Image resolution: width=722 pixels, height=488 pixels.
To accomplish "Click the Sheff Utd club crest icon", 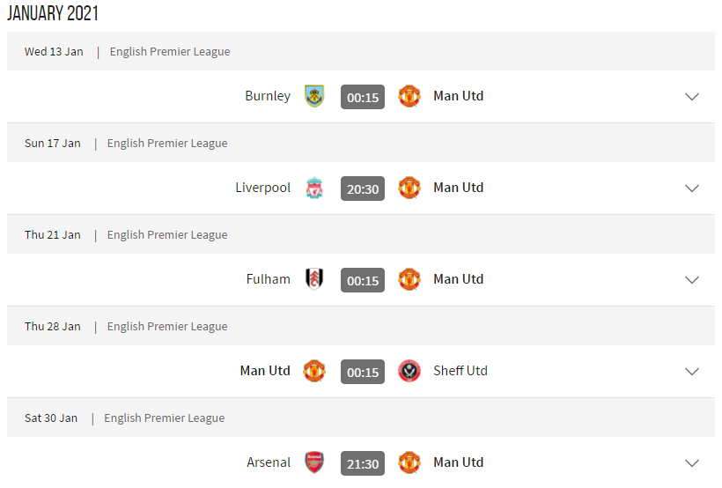I will [409, 371].
